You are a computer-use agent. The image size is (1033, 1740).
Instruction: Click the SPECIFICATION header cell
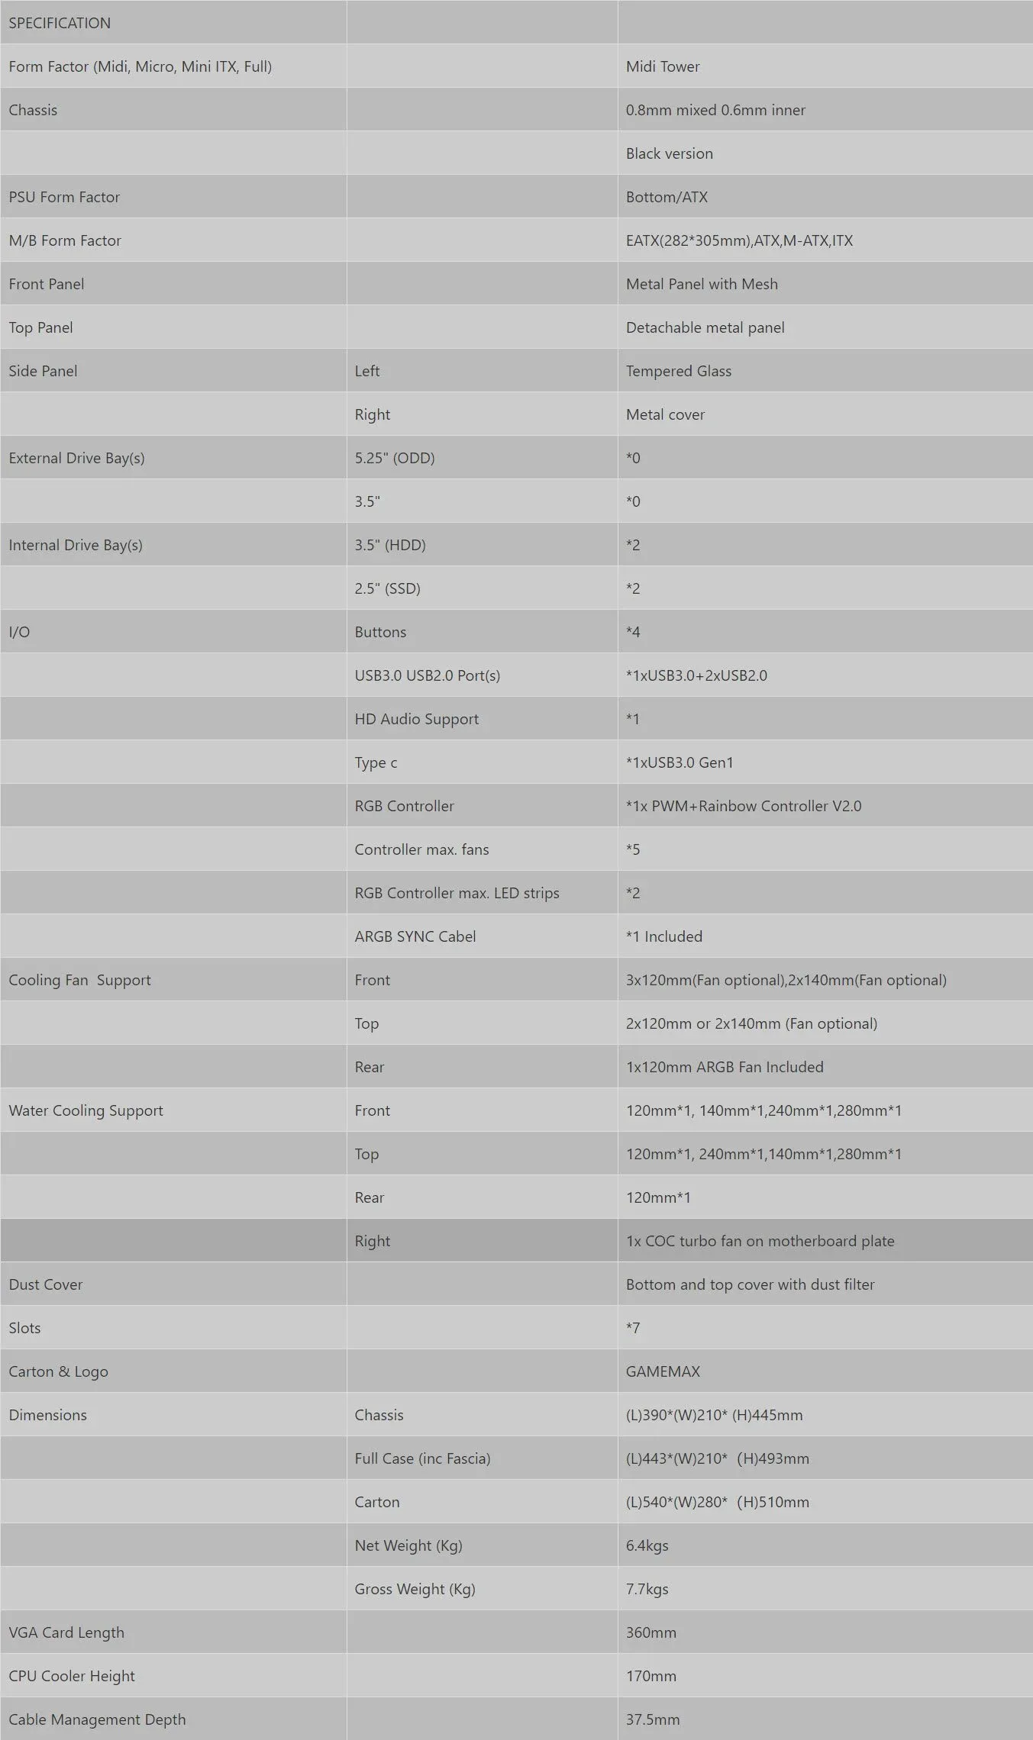[x=173, y=22]
